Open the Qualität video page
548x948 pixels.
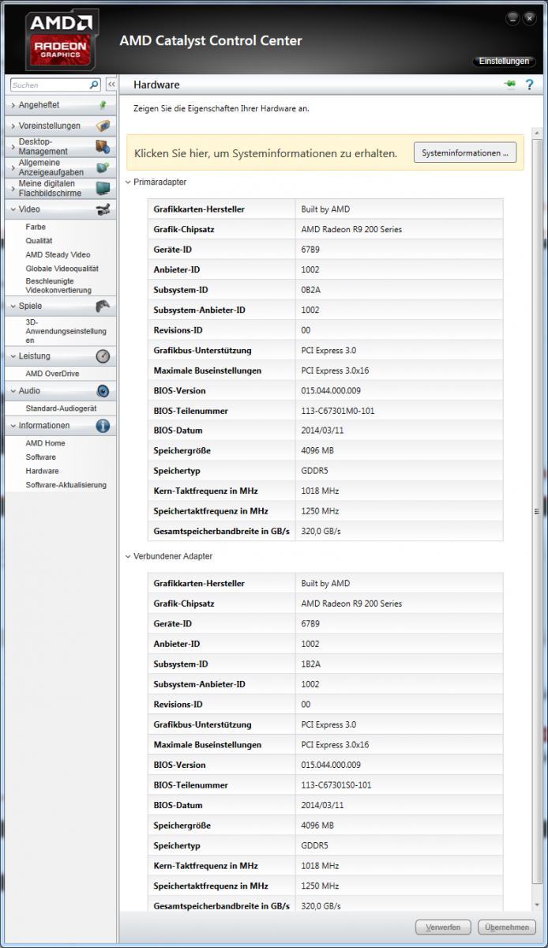tap(39, 241)
